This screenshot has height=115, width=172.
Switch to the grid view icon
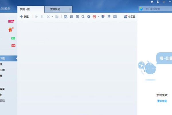[65, 17]
